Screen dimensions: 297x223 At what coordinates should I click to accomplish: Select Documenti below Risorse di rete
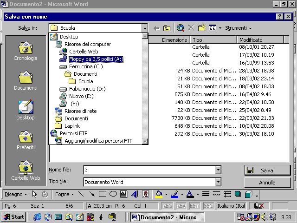coord(76,118)
